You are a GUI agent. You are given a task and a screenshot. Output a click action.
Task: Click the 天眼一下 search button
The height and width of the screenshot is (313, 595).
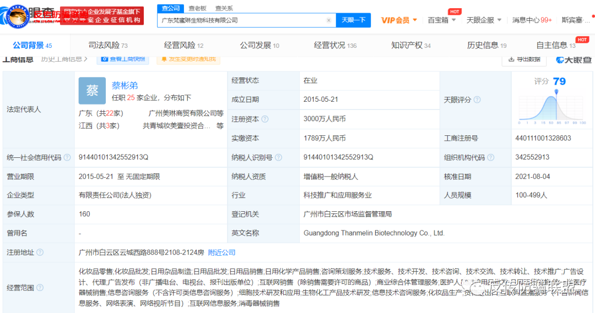pyautogui.click(x=353, y=20)
